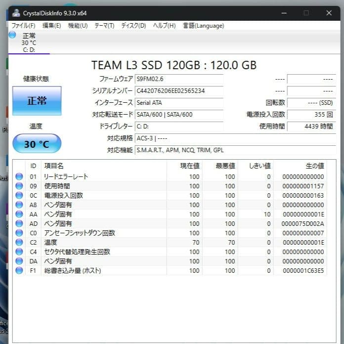The height and width of the screenshot is (344, 344).
Task: Open the 言語(Language) menu
Action: click(203, 26)
